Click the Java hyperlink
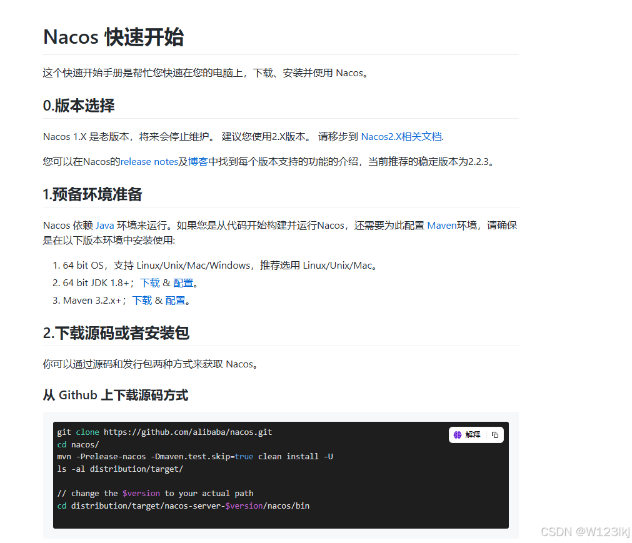 (104, 225)
